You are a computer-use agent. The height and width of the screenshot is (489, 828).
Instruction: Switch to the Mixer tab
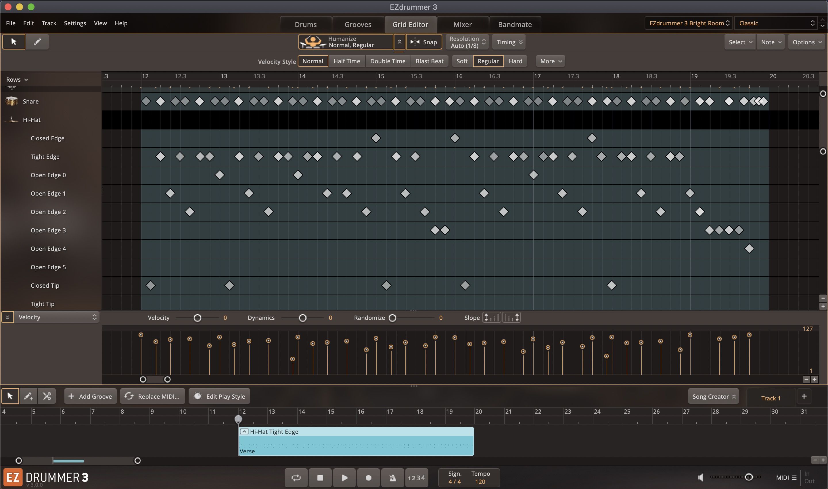(462, 24)
